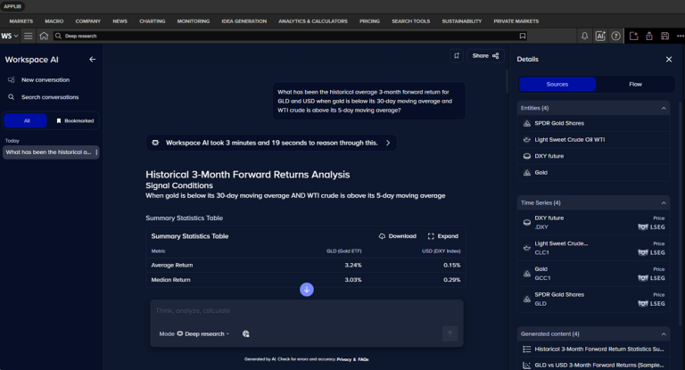685x370 pixels.
Task: Open the Privacy link
Action: 343,359
